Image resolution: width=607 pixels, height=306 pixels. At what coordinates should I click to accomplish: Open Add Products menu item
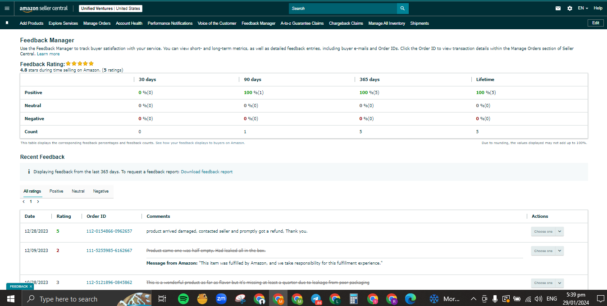[32, 23]
